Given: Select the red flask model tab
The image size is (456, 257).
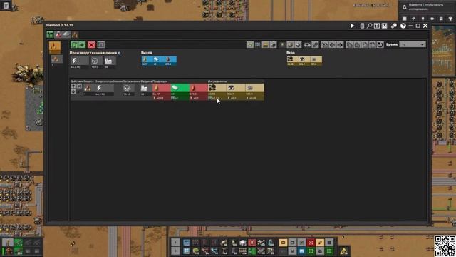Looking at the screenshot, I should [x=58, y=35].
